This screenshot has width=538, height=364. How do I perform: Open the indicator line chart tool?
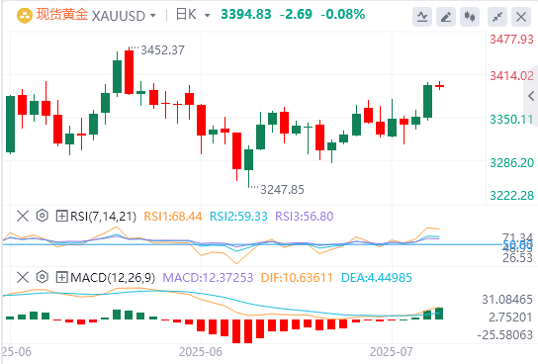422,17
